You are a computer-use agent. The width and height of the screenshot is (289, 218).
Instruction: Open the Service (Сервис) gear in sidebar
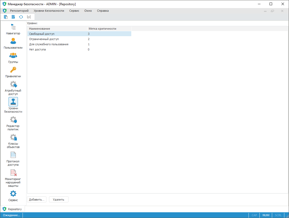13,196
